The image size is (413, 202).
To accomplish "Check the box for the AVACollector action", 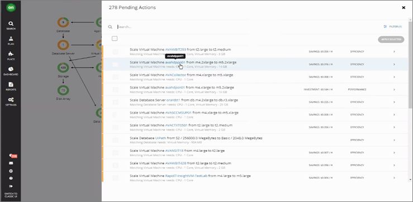I will pos(115,77).
